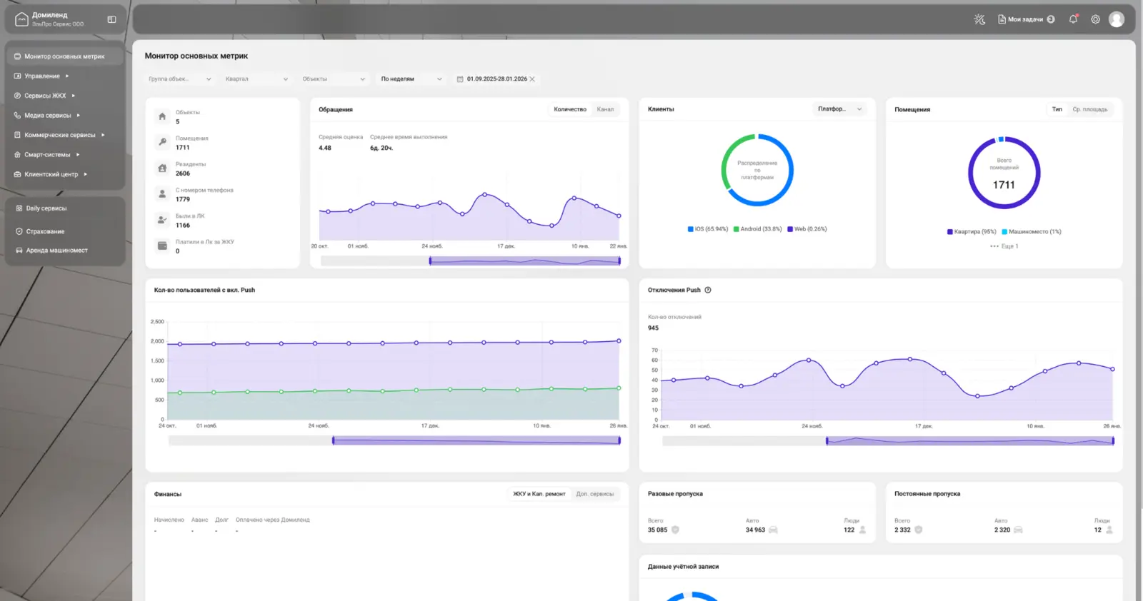
Task: Select Тип view in Помещения
Action: pyautogui.click(x=1057, y=109)
